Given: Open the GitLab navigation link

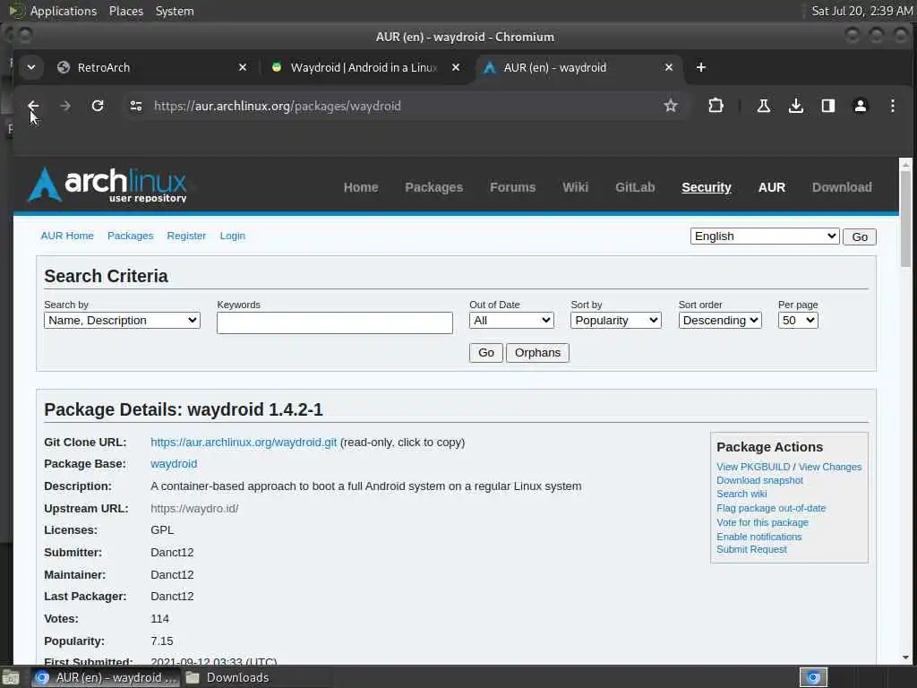Looking at the screenshot, I should [x=635, y=187].
